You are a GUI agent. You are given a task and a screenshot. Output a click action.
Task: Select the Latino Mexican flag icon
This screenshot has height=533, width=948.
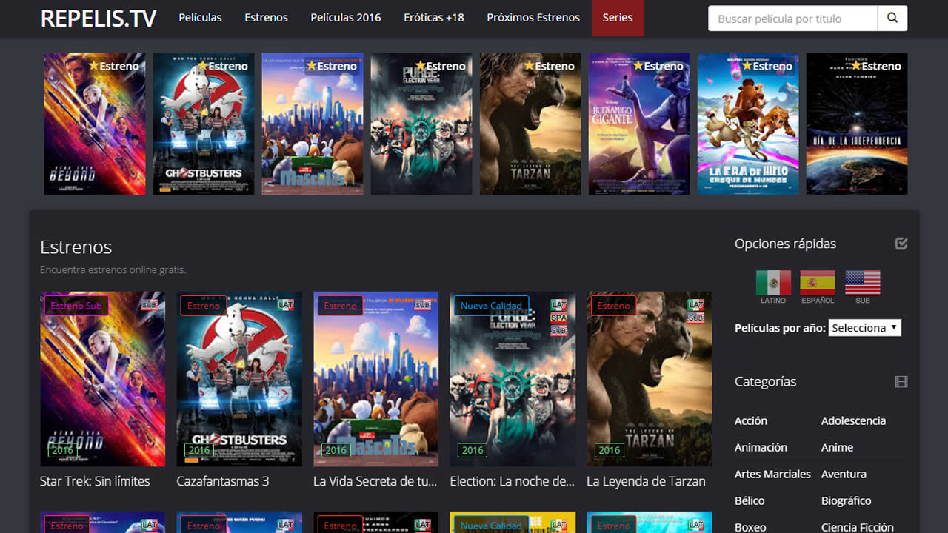(773, 283)
